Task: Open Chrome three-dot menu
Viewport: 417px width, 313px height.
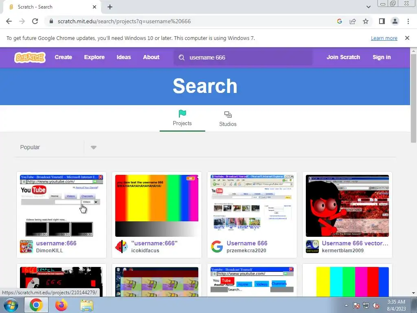Action: pyautogui.click(x=408, y=21)
